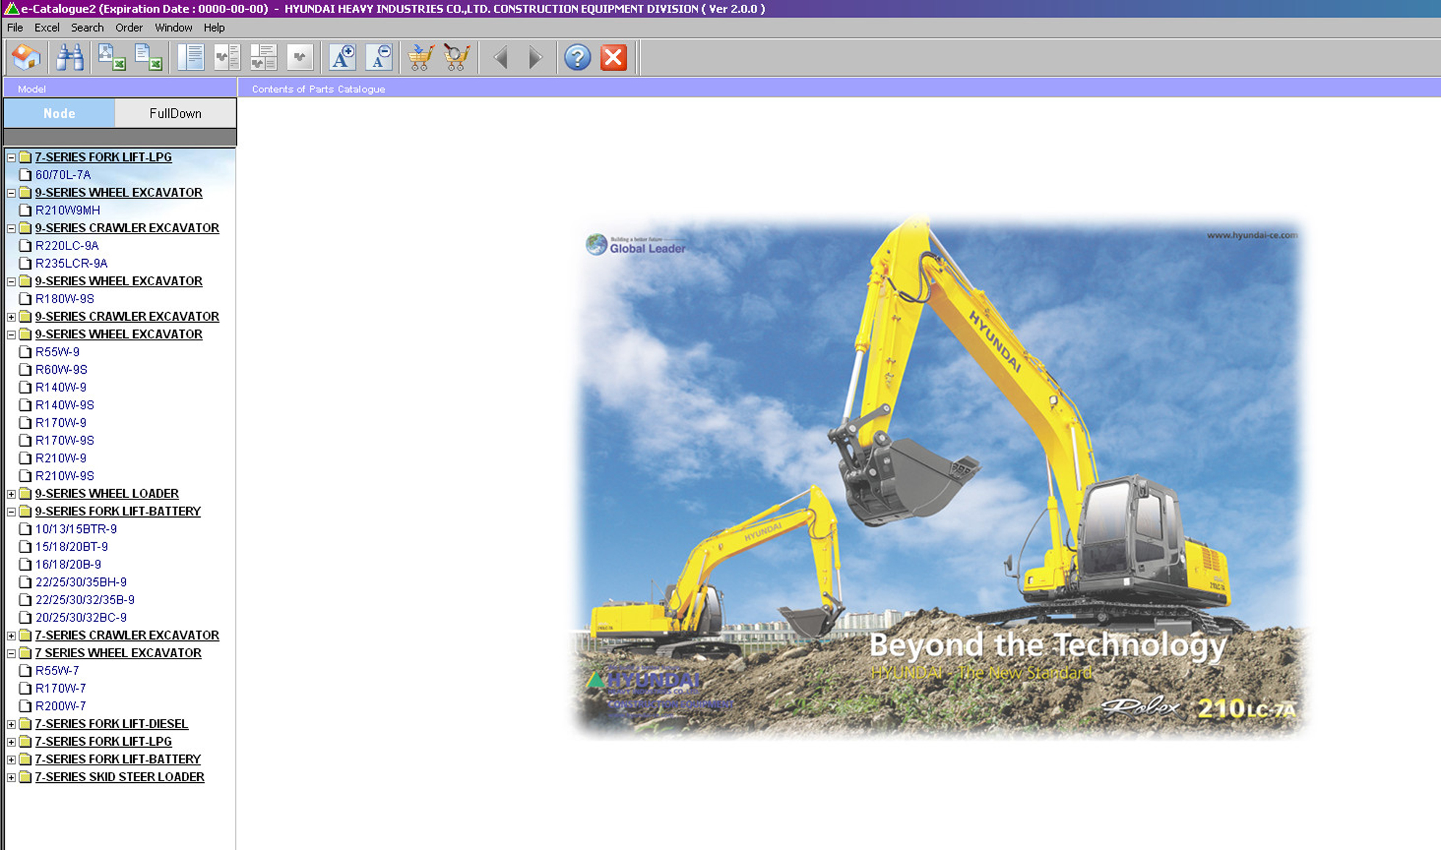Collapse the 9-SERIES FORK LIFT-BATTERY node
The image size is (1441, 850).
point(11,512)
